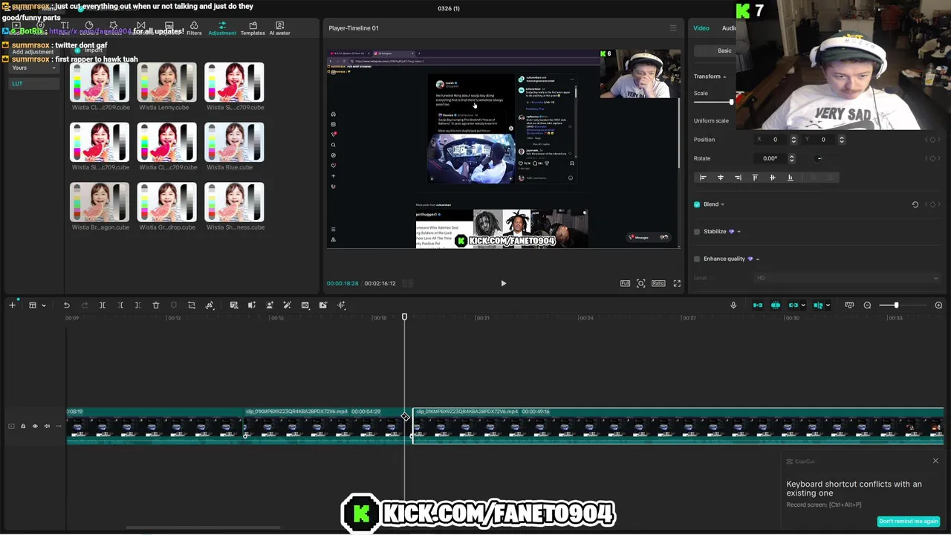The height and width of the screenshot is (535, 951).
Task: Switch to the Video properties tab
Action: coord(701,28)
